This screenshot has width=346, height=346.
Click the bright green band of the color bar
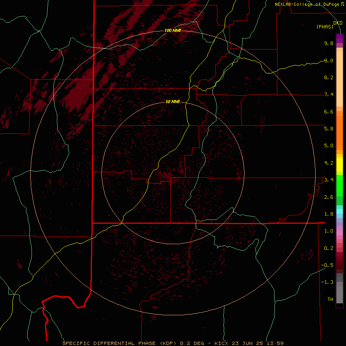339,186
